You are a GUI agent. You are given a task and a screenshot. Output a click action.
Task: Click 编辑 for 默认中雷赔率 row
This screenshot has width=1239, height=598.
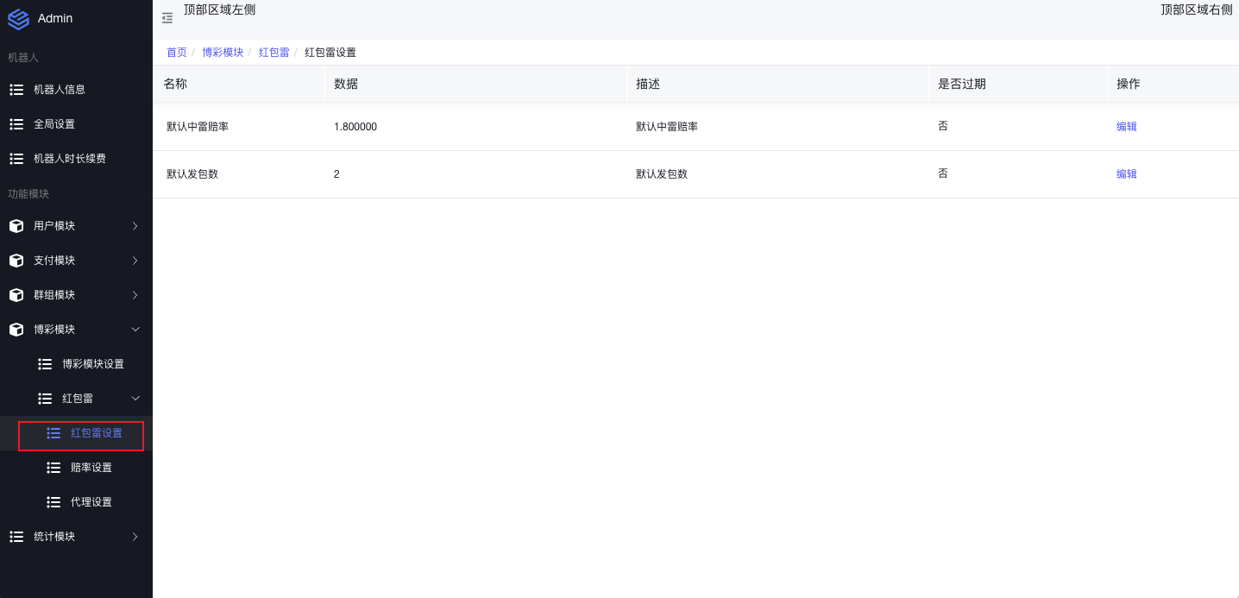tap(1126, 127)
